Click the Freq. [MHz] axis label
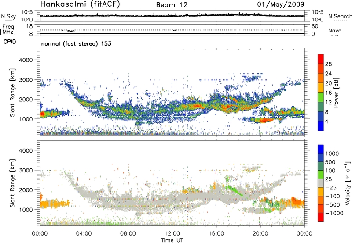352x243 pixels. pyautogui.click(x=8, y=29)
